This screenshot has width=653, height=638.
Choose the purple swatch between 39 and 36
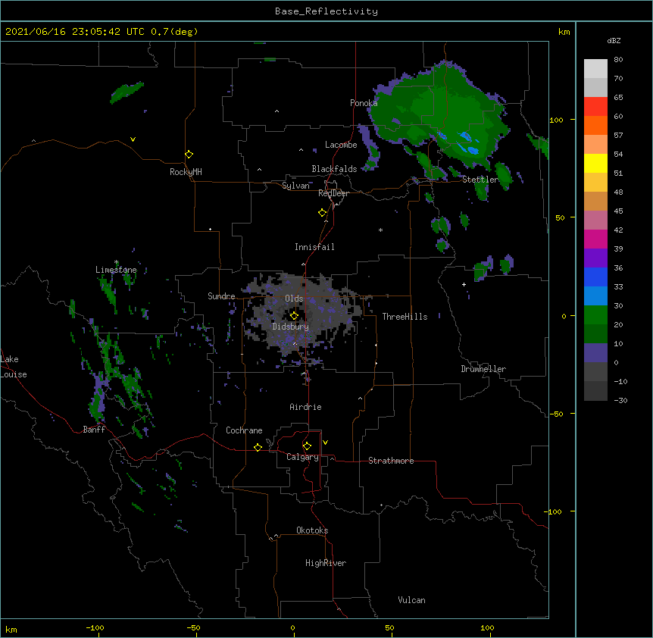595,258
